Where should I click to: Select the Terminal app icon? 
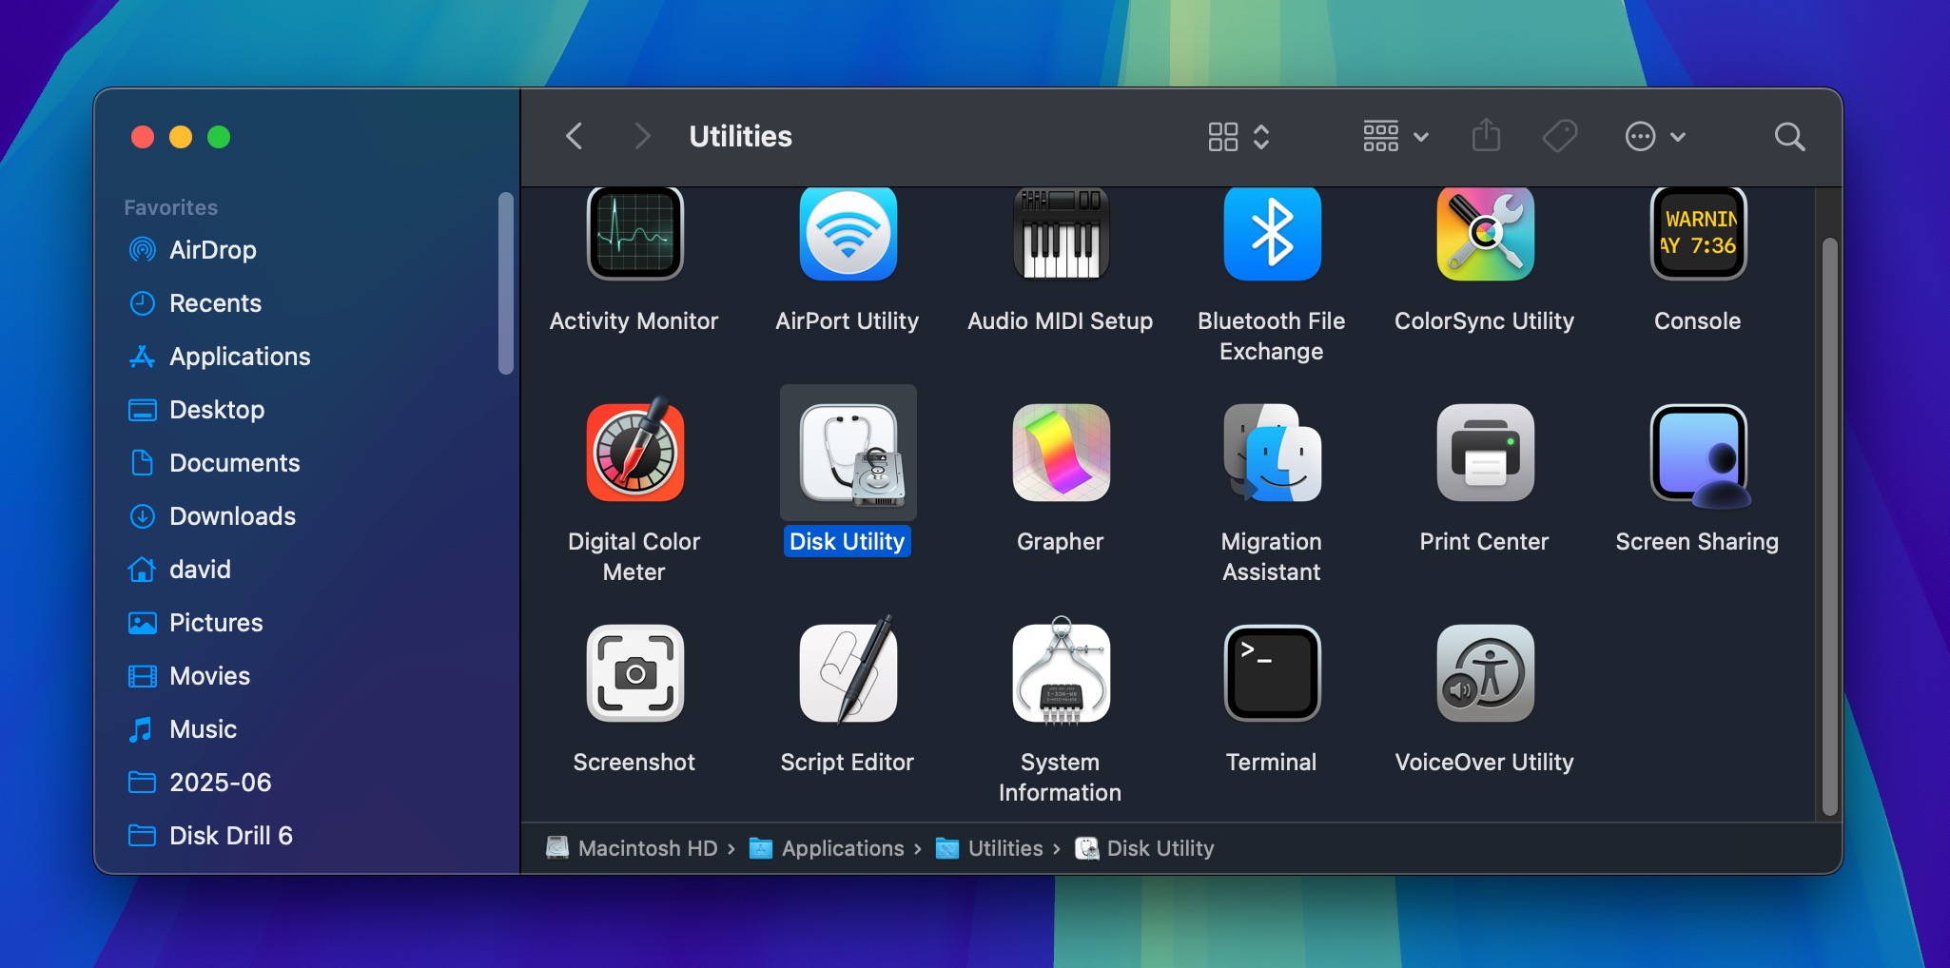(1271, 673)
